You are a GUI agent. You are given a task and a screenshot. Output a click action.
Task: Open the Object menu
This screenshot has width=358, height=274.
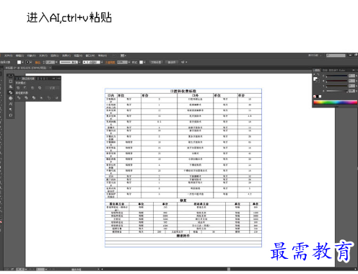point(31,56)
